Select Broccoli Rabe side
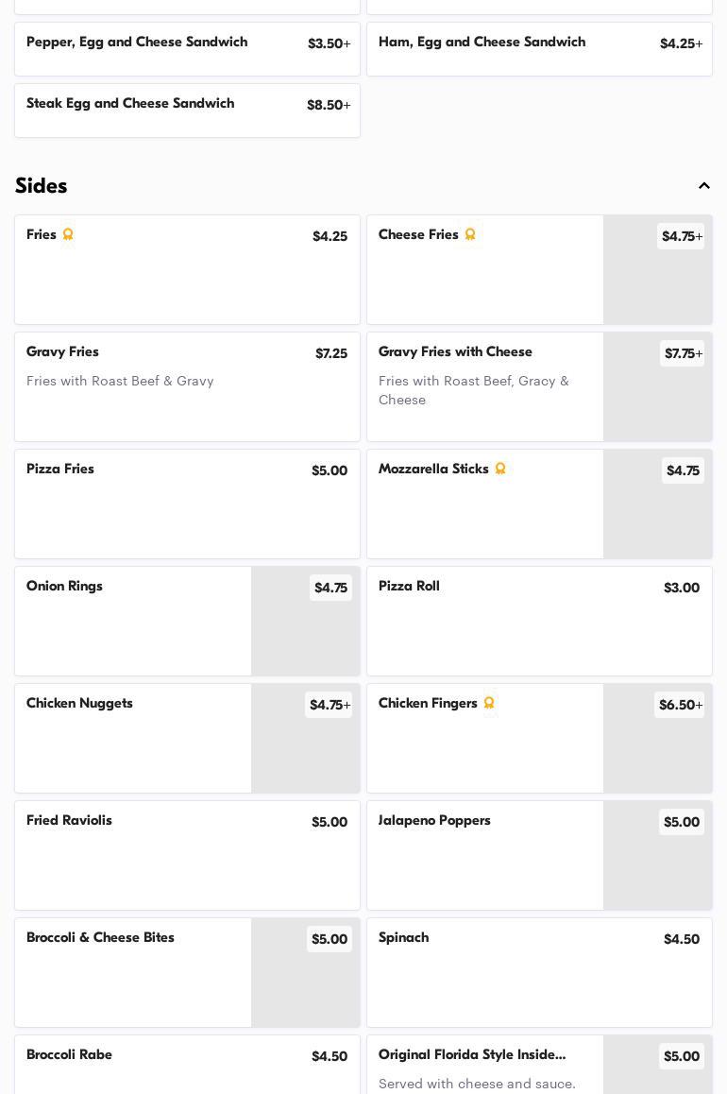The height and width of the screenshot is (1094, 727). 187,1064
